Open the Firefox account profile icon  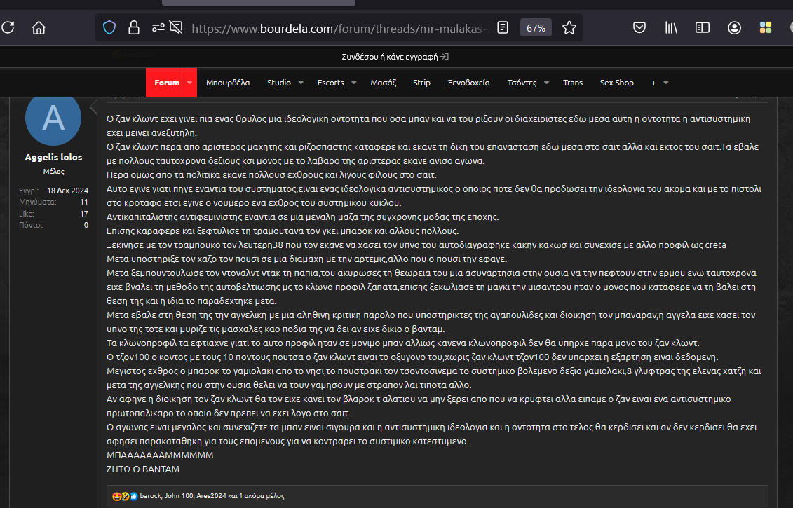734,28
